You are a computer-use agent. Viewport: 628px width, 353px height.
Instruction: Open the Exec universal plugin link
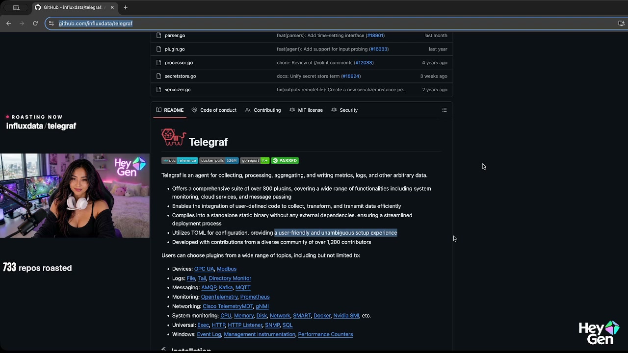tap(203, 325)
